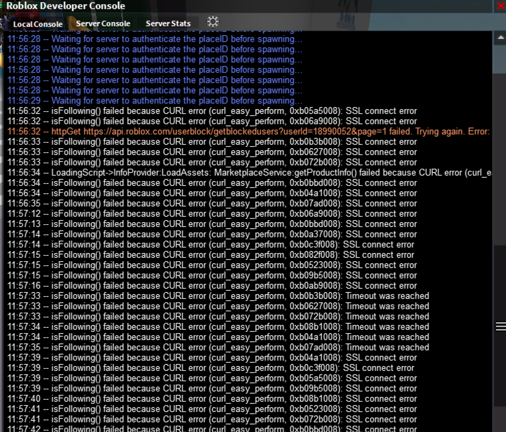Select the 11:57:12 error with 0xb06a9008
The height and width of the screenshot is (432, 506).
coord(212,213)
